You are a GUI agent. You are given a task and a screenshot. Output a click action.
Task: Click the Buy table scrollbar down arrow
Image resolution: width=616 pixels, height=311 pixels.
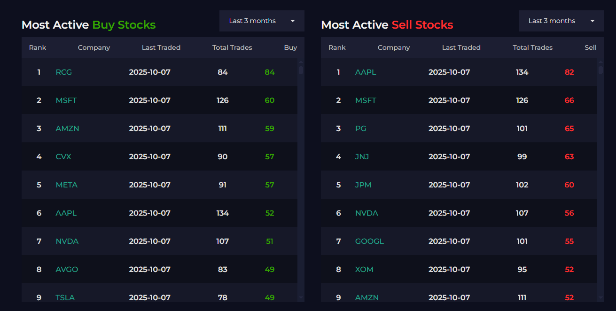301,297
